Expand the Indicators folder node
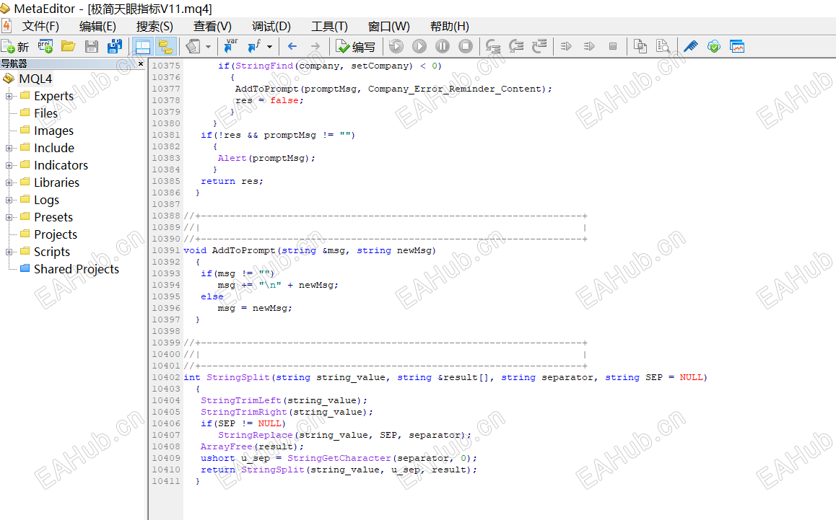The height and width of the screenshot is (520, 836). (9, 166)
